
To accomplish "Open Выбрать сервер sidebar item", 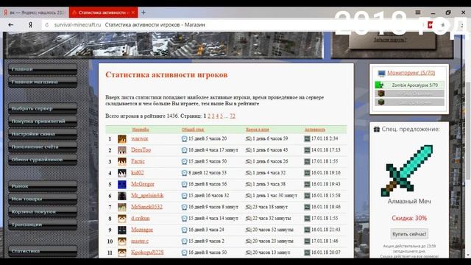I will tap(43, 108).
